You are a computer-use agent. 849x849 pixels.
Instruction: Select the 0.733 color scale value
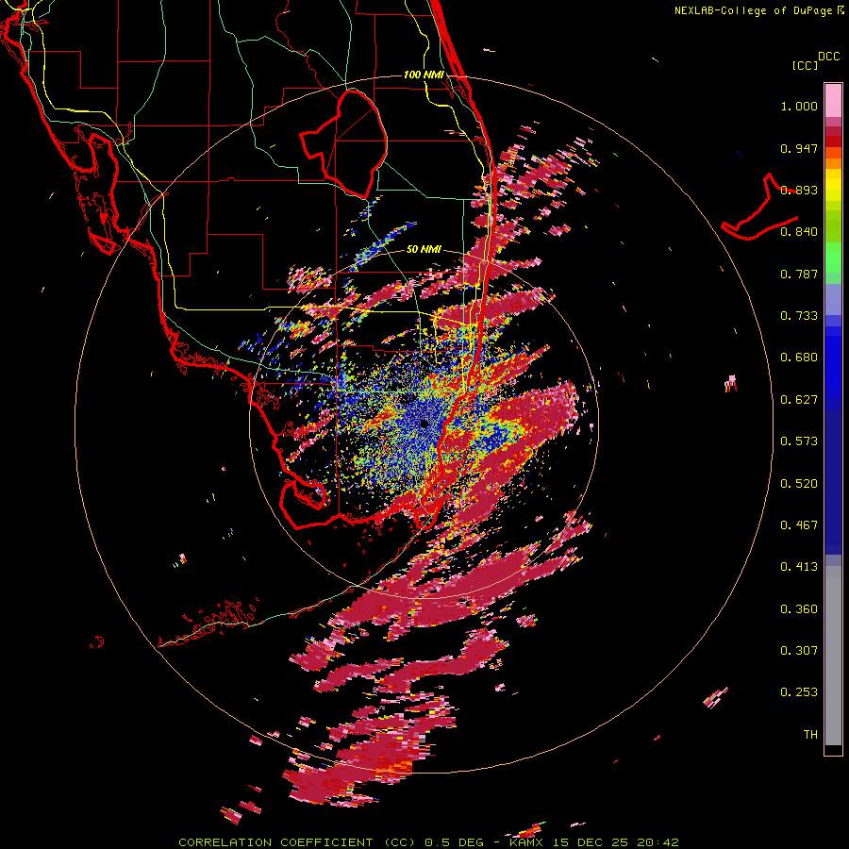[x=799, y=316]
